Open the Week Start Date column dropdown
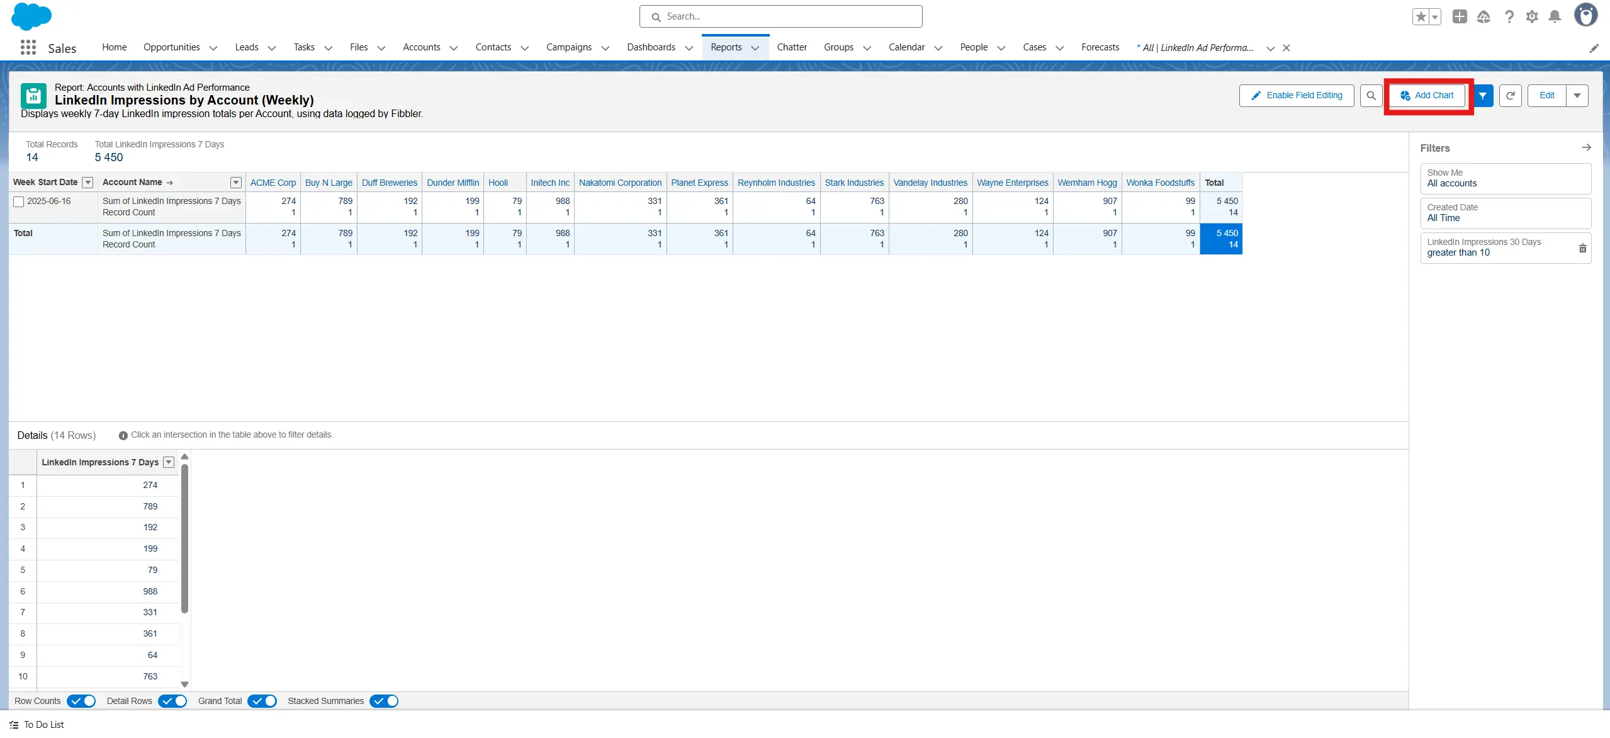Image resolution: width=1610 pixels, height=738 pixels. coord(88,183)
